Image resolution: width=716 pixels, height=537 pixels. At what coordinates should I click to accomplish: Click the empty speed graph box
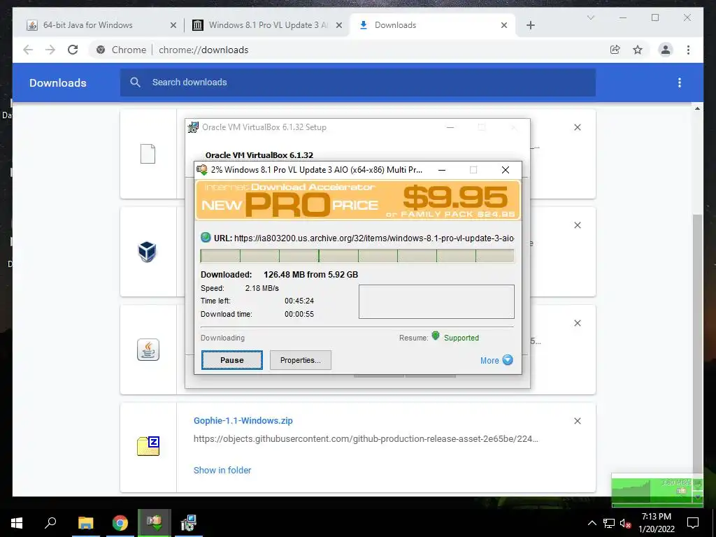point(436,301)
